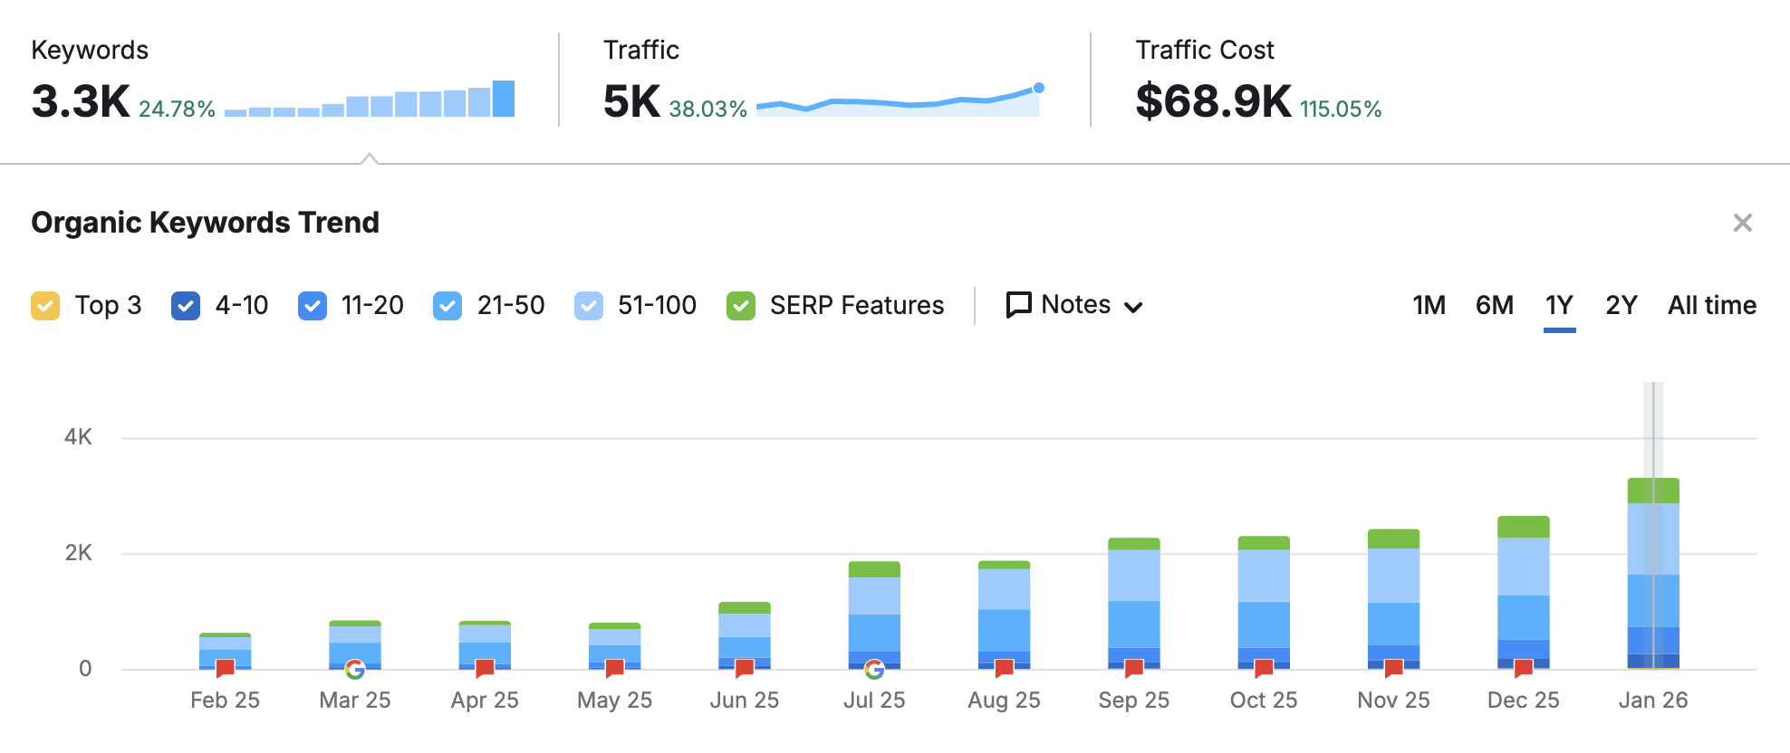Click the red note marker for Oct 25
Image resolution: width=1790 pixels, height=753 pixels.
[1264, 669]
